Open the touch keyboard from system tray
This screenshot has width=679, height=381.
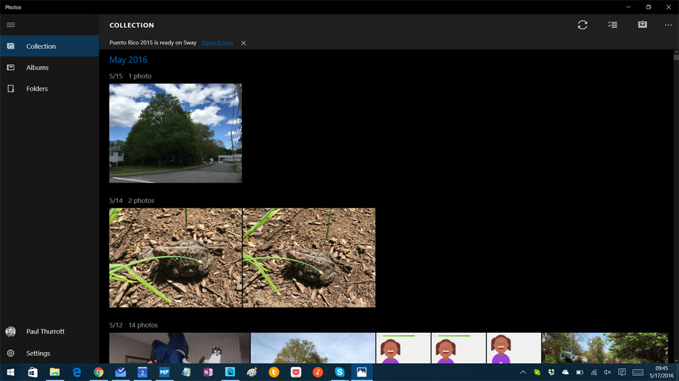point(639,372)
